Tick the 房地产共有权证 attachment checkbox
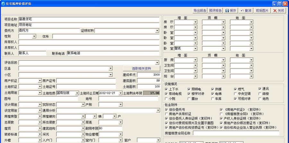Viewport: 289px width, 143px height. (x=166, y=114)
